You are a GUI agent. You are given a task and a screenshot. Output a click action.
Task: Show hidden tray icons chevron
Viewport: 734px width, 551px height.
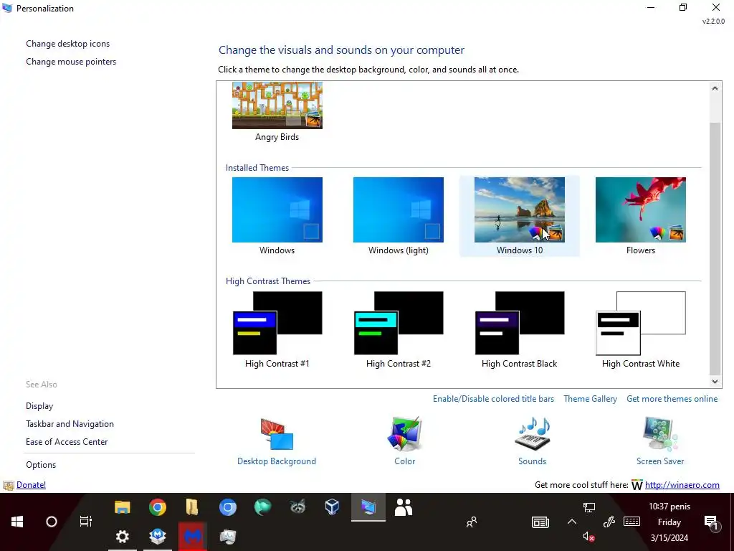(x=572, y=522)
